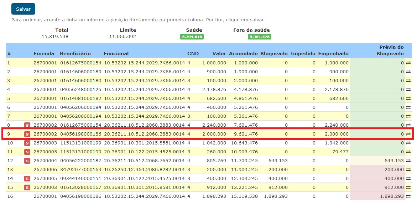Click the Acumulado column header
417x206 pixels.
click(243, 54)
